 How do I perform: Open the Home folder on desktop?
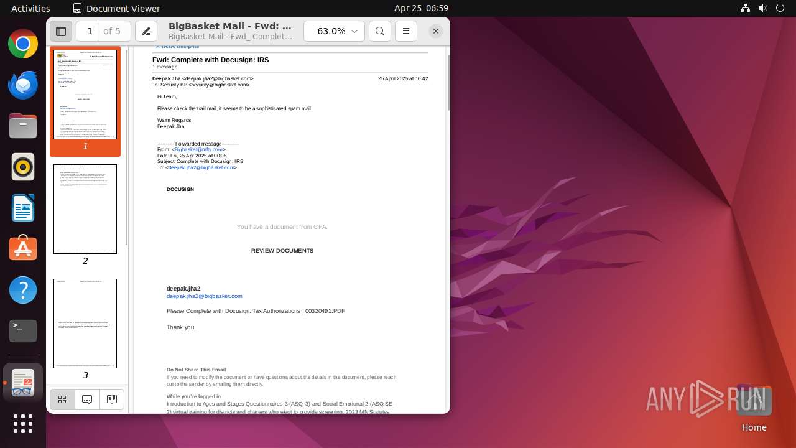pos(754,408)
